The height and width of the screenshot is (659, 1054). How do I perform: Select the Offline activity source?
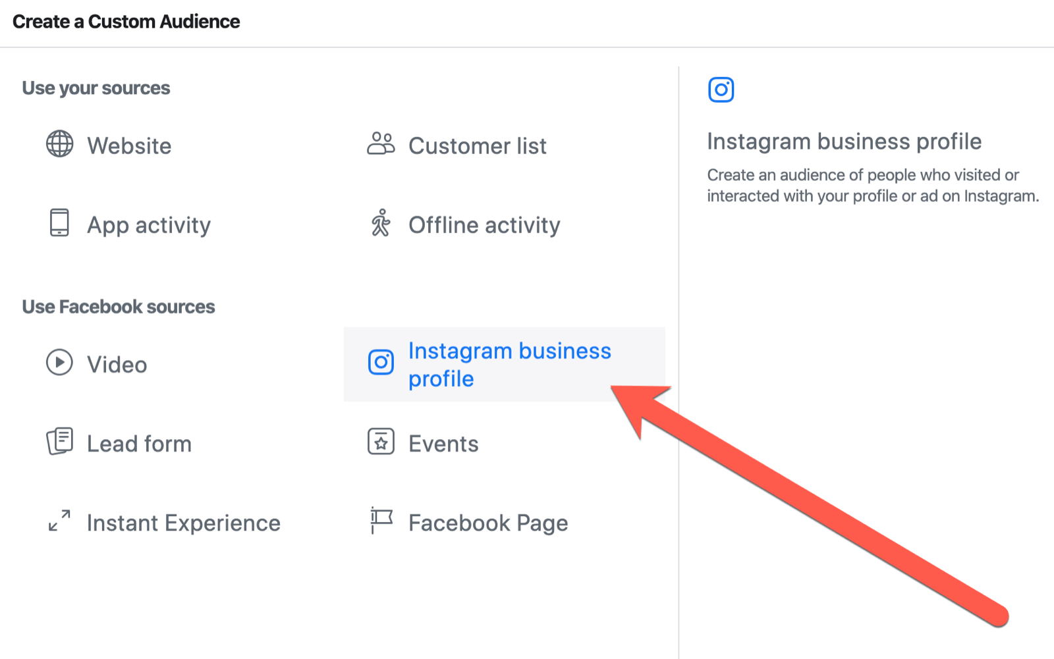coord(484,224)
